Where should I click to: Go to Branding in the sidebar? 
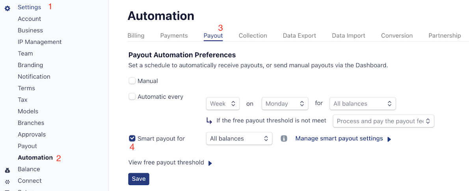(30, 65)
